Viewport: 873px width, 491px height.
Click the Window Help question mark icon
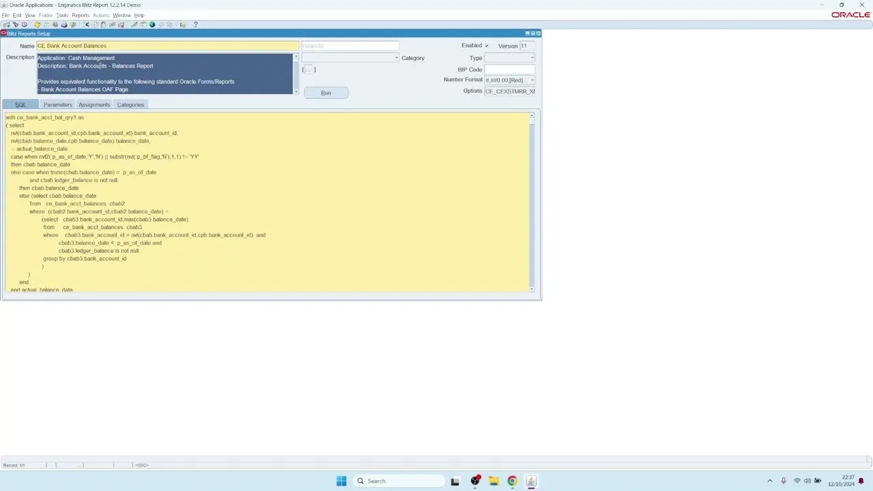point(196,25)
